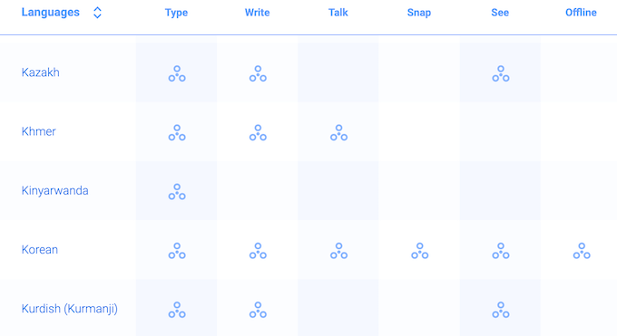Screen dimensions: 617x336
Task: Open the Korean language link
Action: (x=40, y=250)
